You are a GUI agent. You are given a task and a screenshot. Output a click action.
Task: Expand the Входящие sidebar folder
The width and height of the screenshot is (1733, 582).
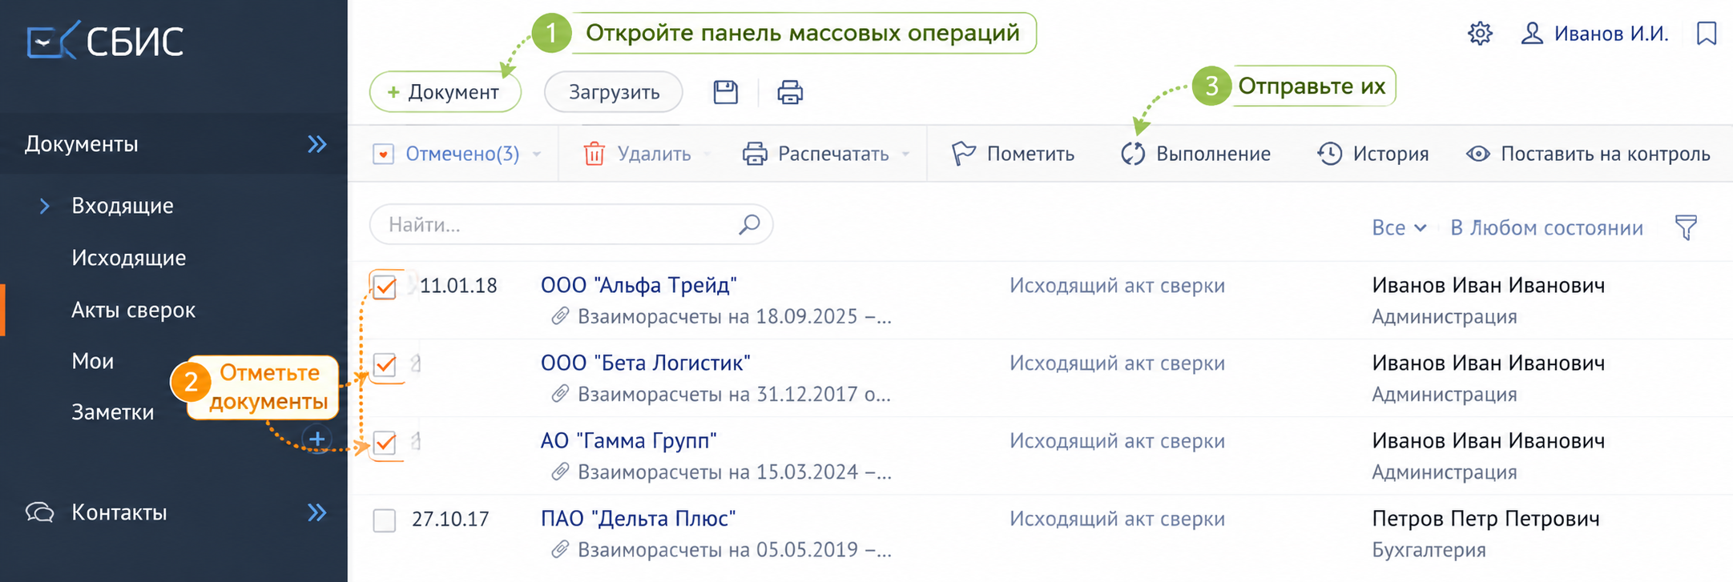click(45, 206)
